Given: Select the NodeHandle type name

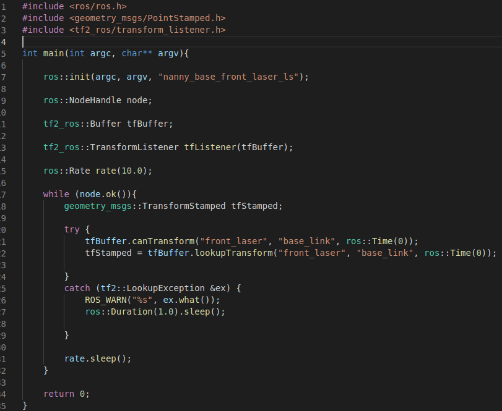Looking at the screenshot, I should (x=92, y=100).
